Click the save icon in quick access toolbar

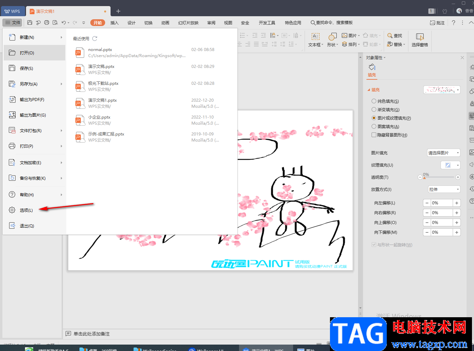click(30, 23)
